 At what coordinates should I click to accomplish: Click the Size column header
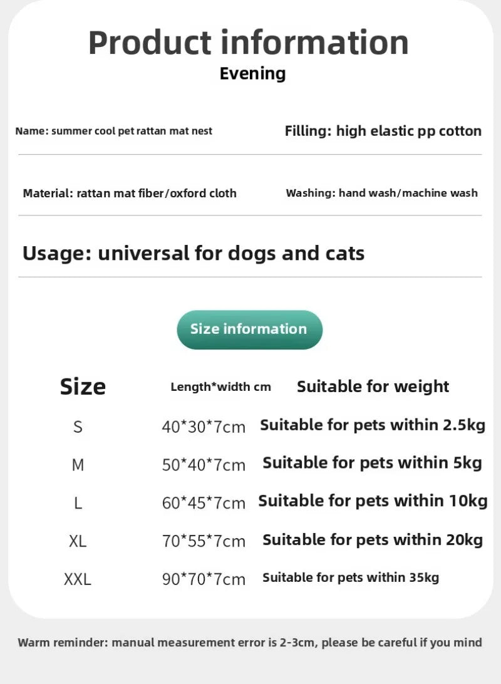[x=83, y=386]
